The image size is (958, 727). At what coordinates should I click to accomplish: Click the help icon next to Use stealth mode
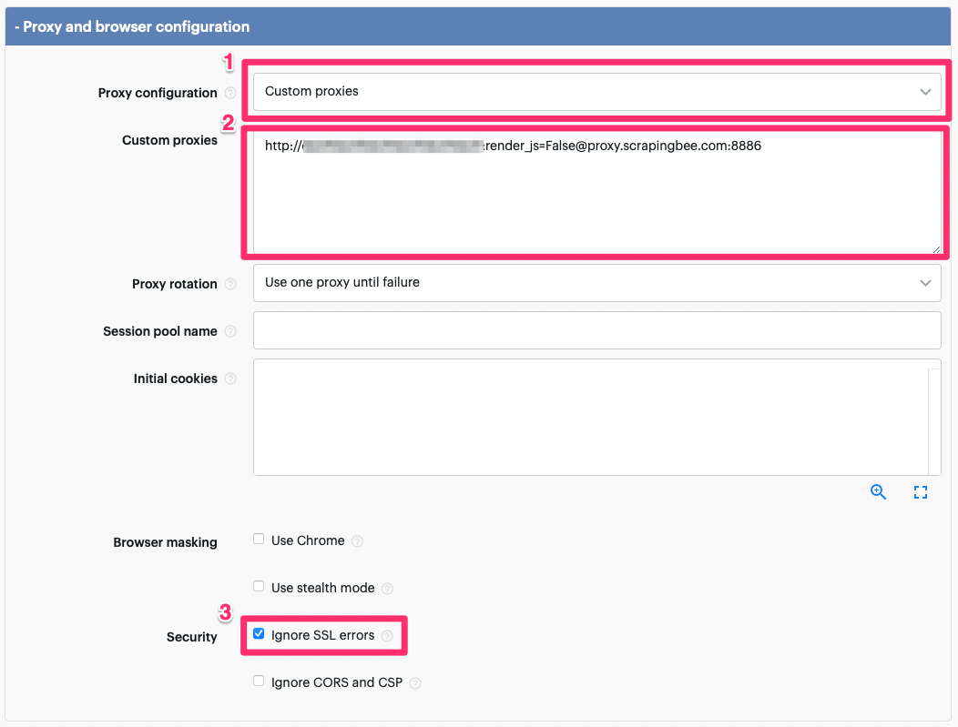click(387, 589)
